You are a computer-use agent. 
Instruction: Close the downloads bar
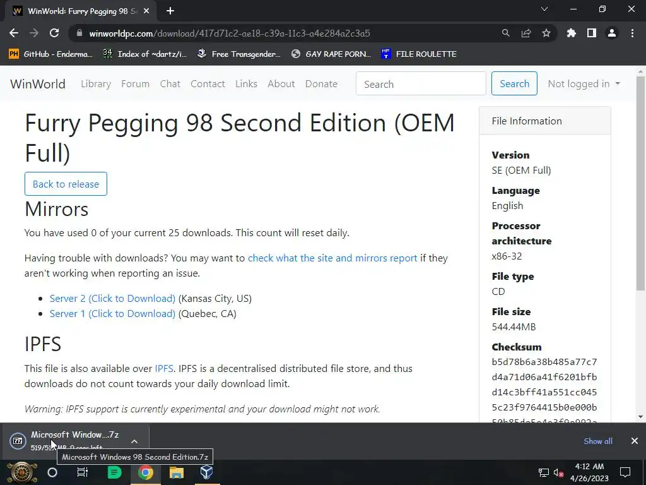635,441
